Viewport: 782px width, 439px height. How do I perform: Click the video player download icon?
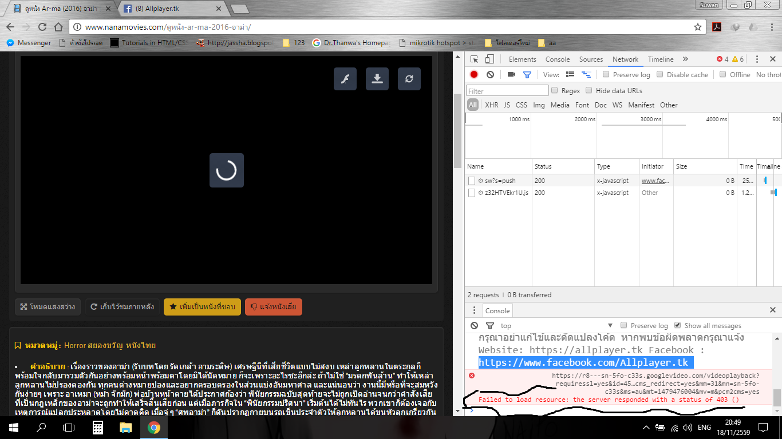[x=377, y=79]
